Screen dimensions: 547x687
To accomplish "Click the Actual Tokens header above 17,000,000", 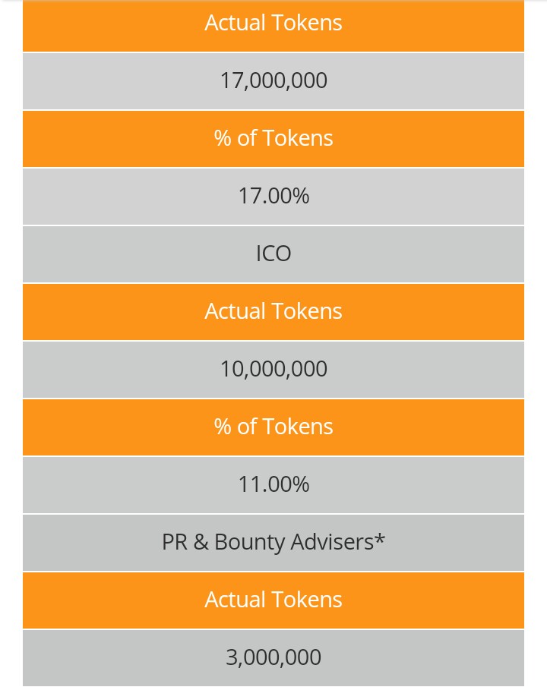I will click(273, 25).
